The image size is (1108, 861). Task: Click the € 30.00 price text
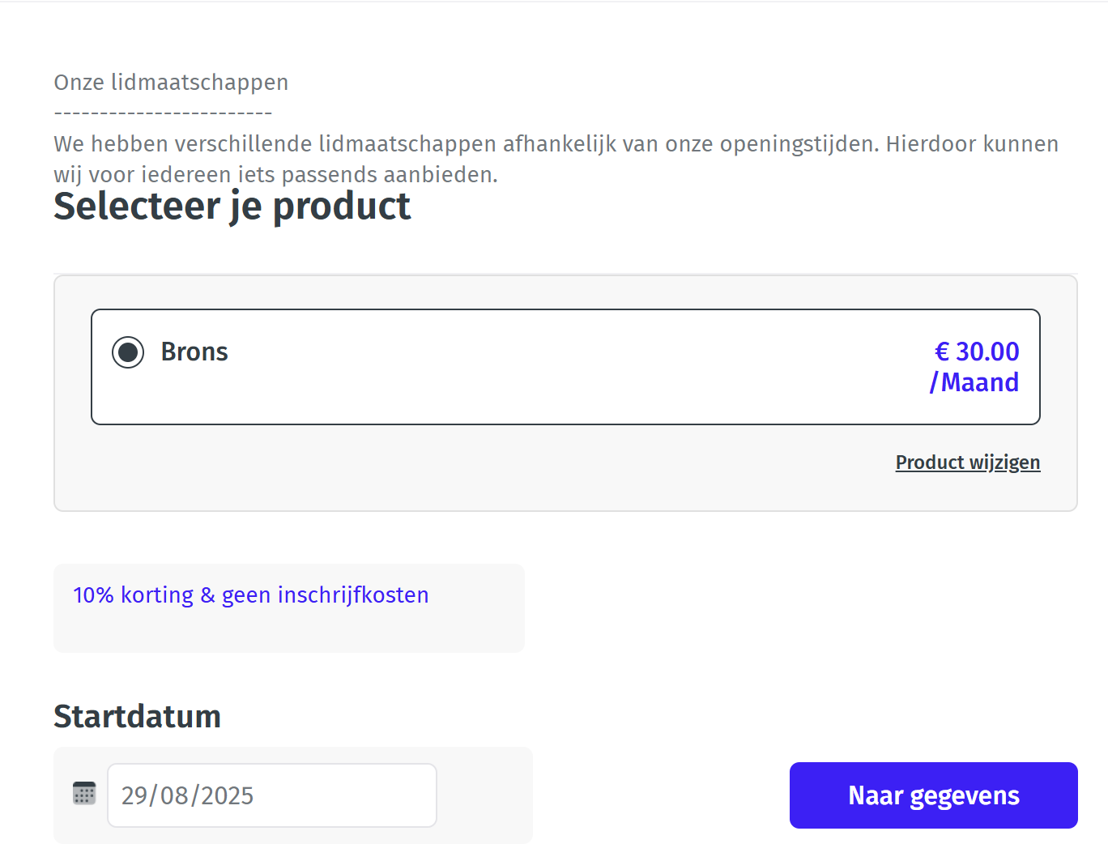coord(977,352)
